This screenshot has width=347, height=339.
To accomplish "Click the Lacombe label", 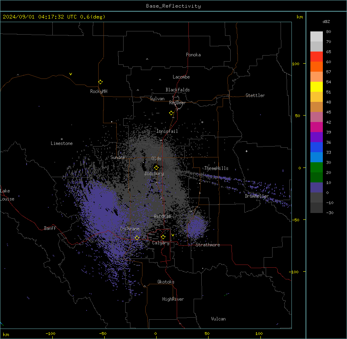I will 181,77.
